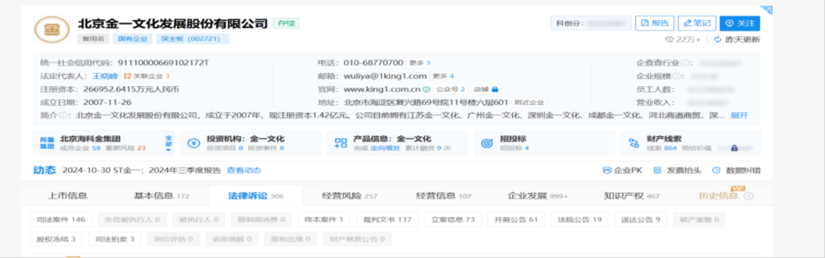
Task: Open the 笔记 notes button
Action: [697, 23]
